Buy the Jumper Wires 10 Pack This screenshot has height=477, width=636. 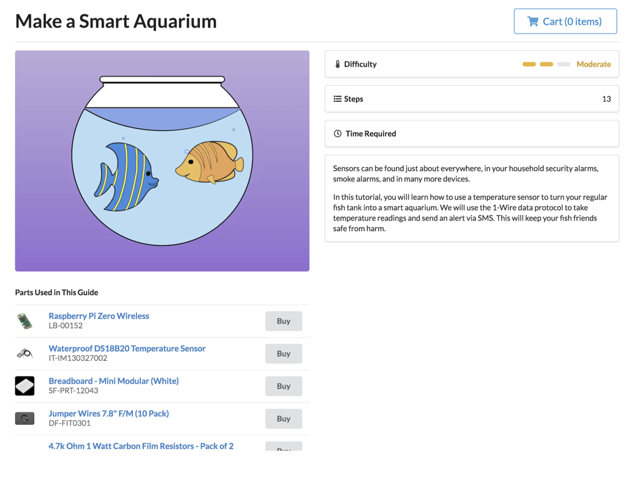click(283, 419)
